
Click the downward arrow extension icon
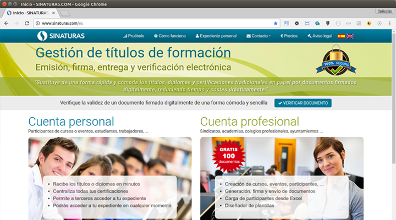[x=328, y=23]
